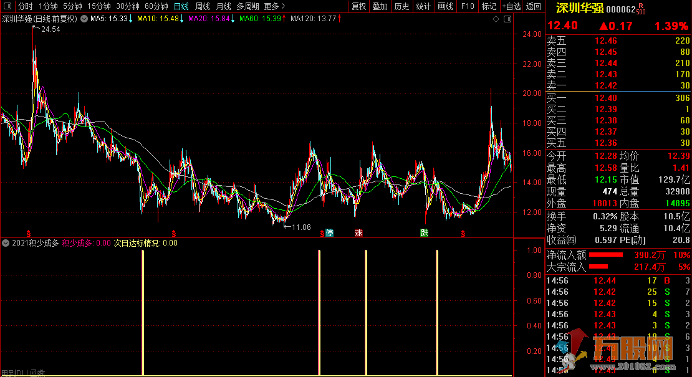Image resolution: width=692 pixels, height=377 pixels.
Task: Click the MA20: 15.84 label
Action: pyautogui.click(x=209, y=19)
